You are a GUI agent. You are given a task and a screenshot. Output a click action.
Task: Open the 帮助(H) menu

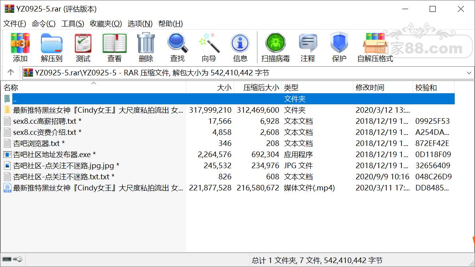171,23
